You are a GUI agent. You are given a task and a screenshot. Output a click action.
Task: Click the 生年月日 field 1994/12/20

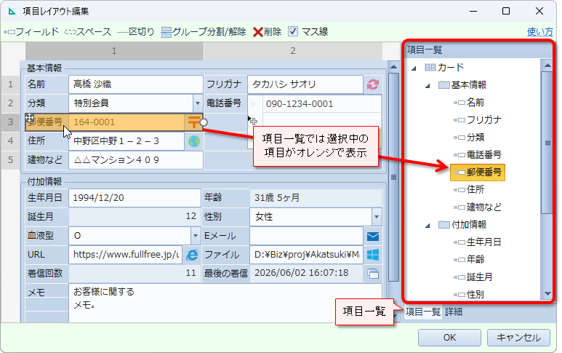click(135, 198)
